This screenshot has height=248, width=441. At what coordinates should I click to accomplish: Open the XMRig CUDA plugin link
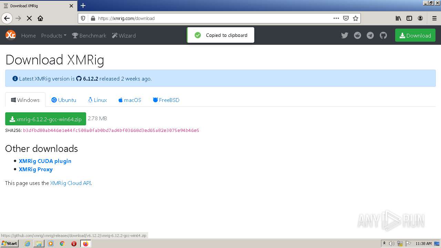coord(45,161)
